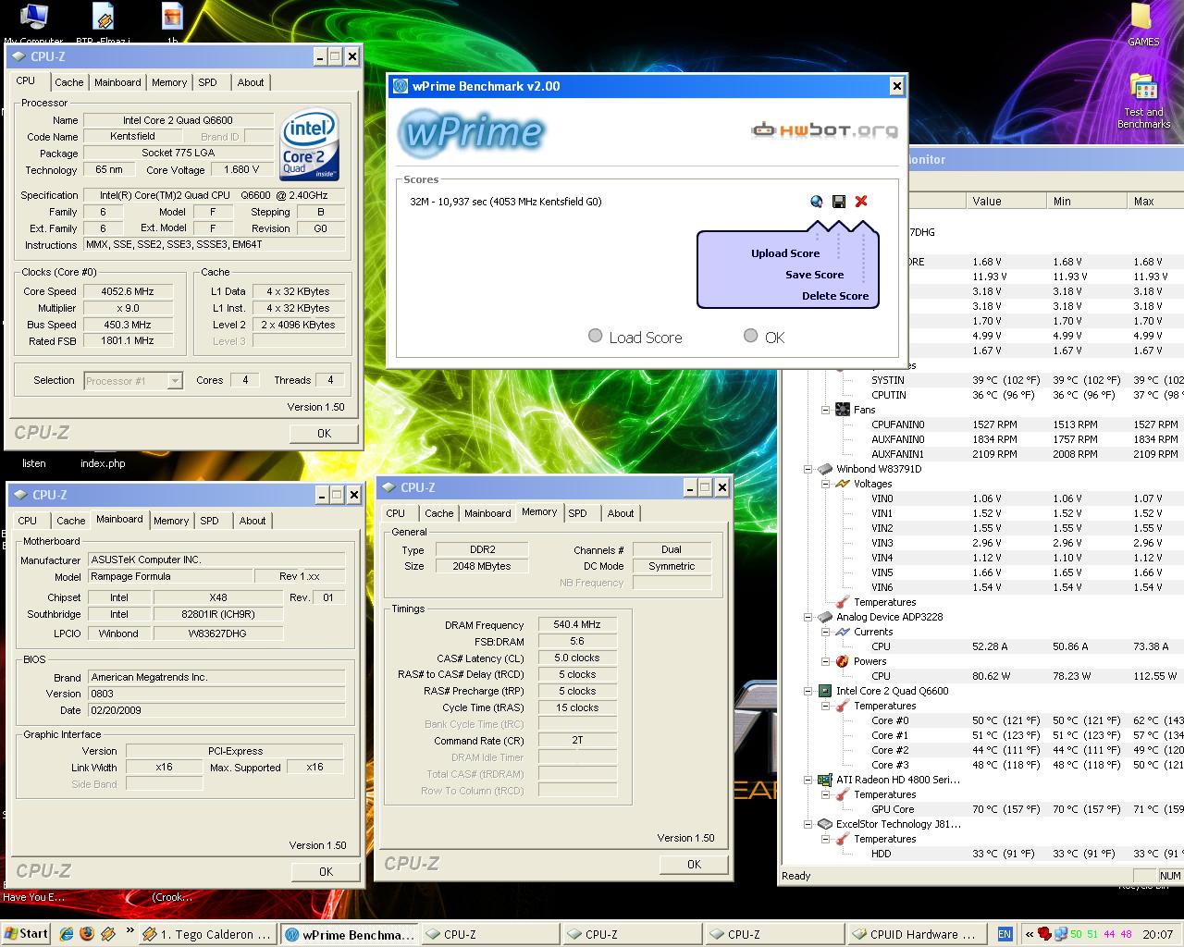Click the ExcelStor hard drive icon

pyautogui.click(x=825, y=824)
